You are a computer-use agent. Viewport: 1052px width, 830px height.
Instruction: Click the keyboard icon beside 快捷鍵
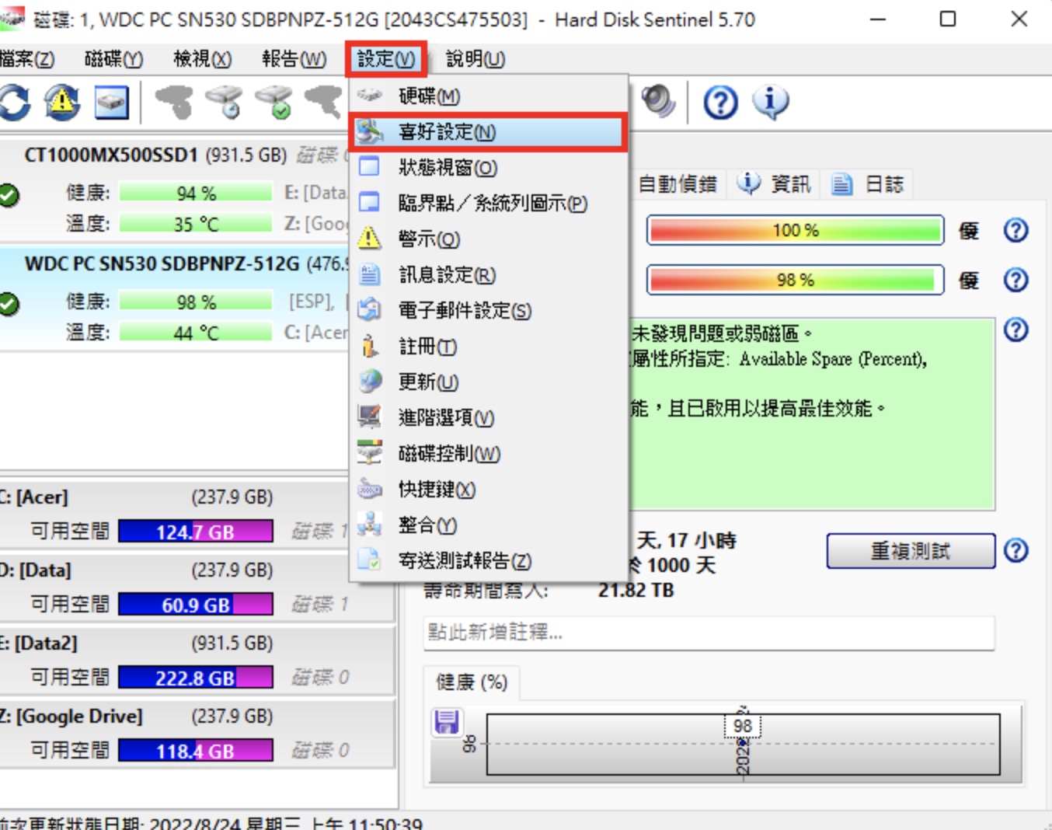coord(370,489)
